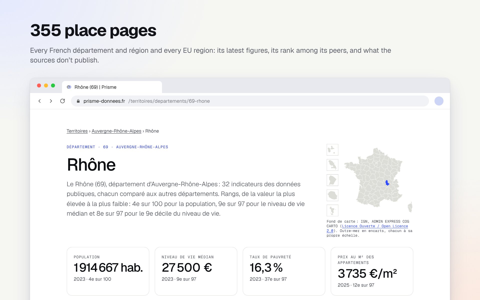The image size is (480, 300).
Task: Open the Territoires breadcrumb link
Action: [77, 131]
